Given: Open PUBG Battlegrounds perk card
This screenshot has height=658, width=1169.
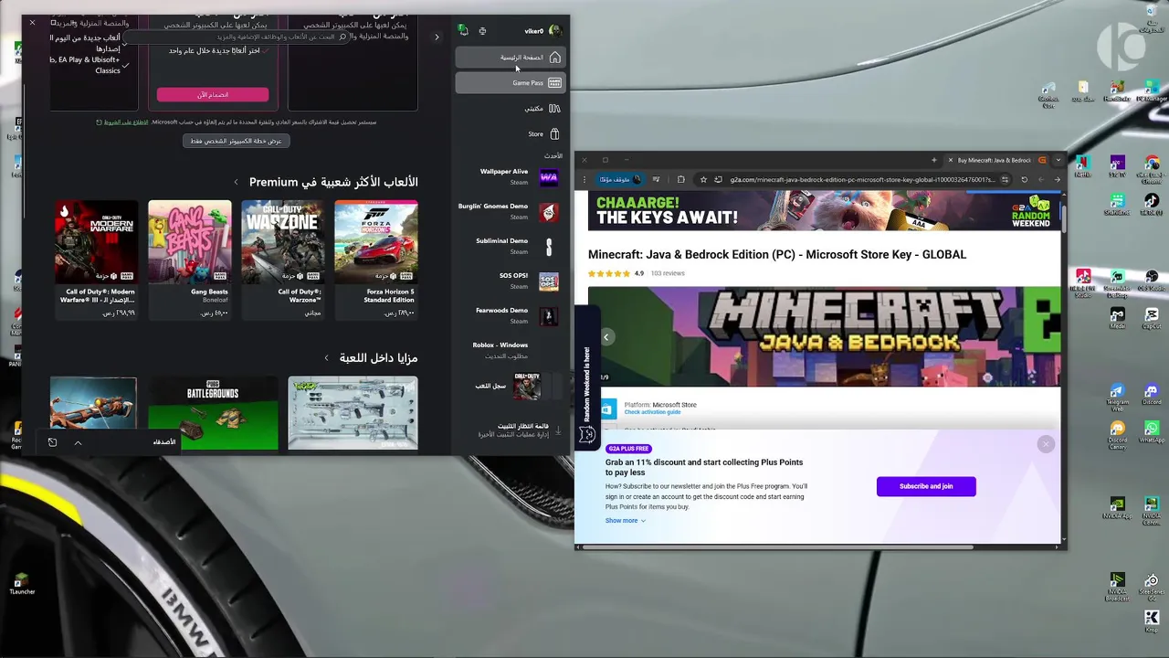Looking at the screenshot, I should click(213, 413).
